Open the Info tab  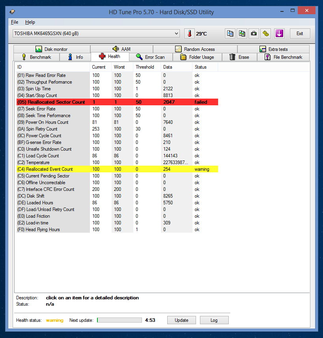click(75, 57)
